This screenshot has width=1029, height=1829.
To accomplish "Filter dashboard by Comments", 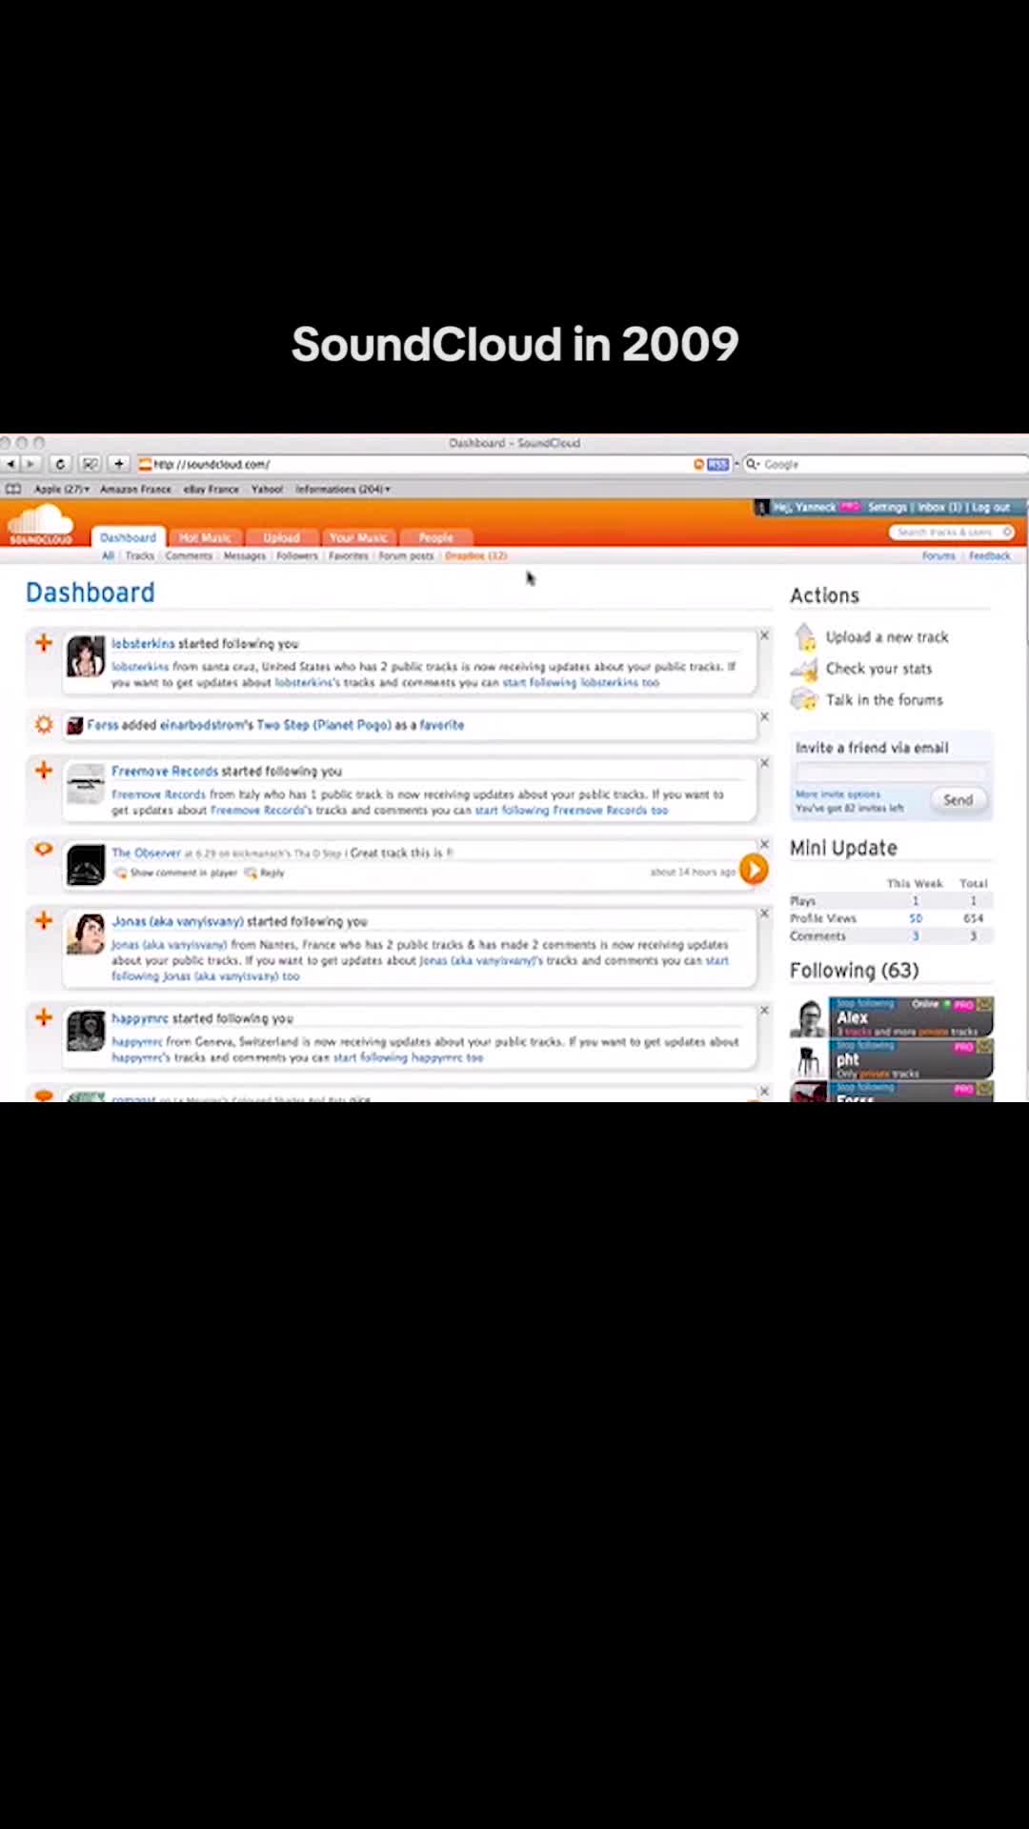I will click(x=189, y=555).
